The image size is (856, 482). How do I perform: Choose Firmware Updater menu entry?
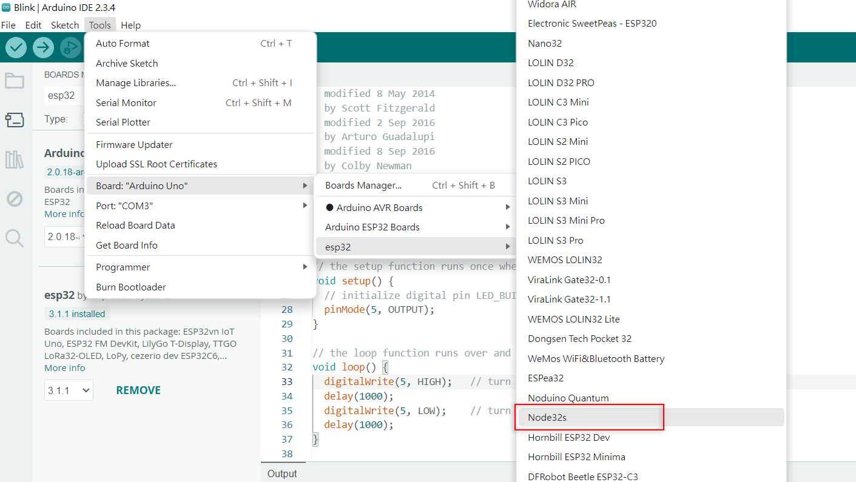pyautogui.click(x=201, y=144)
